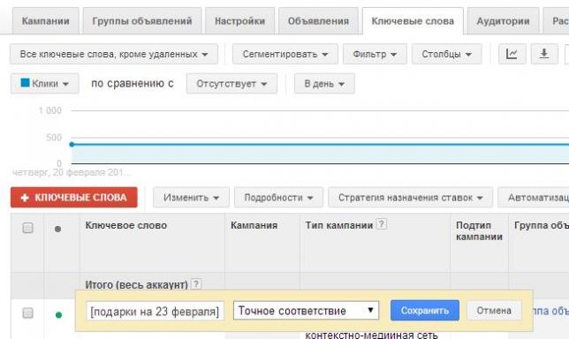Open the chart toggle icon button
Viewport: 569px width, 339px height.
click(x=512, y=54)
